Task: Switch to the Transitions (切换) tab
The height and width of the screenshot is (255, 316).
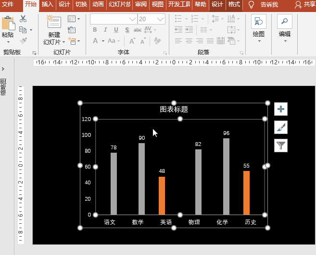Action: coord(81,4)
